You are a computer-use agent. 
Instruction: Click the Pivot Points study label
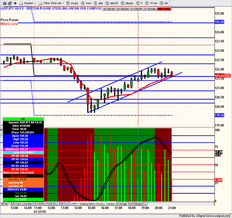10,20
